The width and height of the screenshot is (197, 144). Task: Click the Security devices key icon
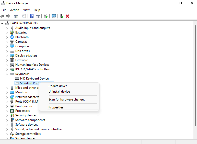click(12, 115)
